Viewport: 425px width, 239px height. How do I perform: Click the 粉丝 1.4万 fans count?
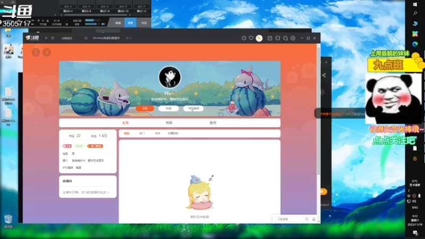point(99,136)
